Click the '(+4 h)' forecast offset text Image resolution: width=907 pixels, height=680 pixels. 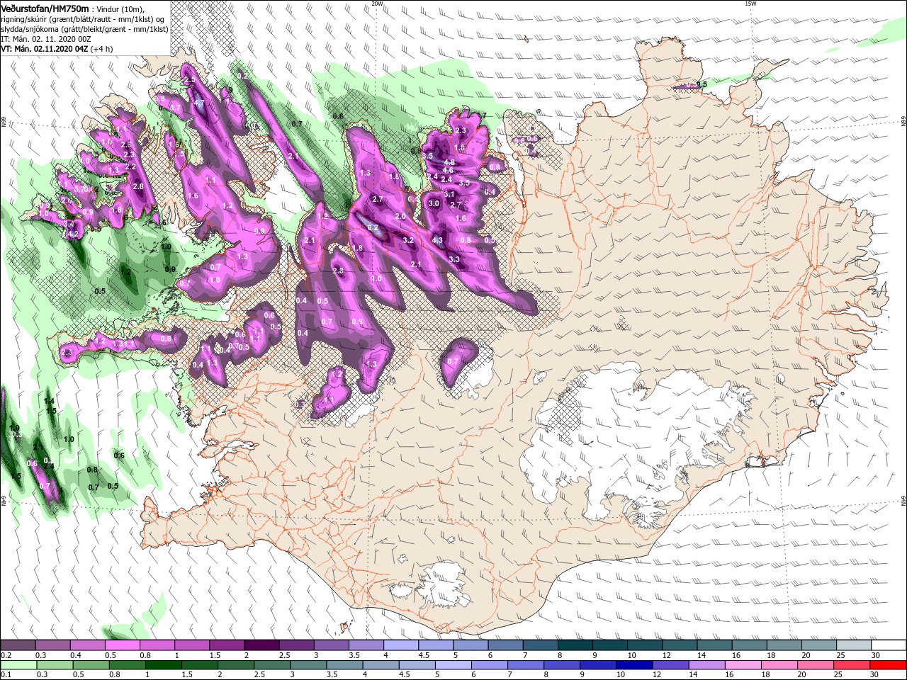pos(102,49)
